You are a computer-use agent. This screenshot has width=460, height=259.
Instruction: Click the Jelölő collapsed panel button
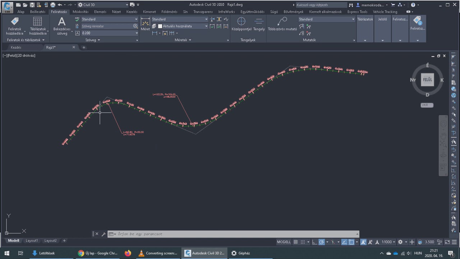(x=382, y=29)
